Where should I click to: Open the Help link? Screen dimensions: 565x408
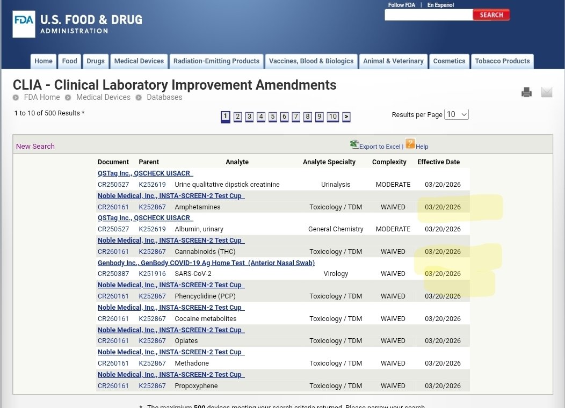422,147
